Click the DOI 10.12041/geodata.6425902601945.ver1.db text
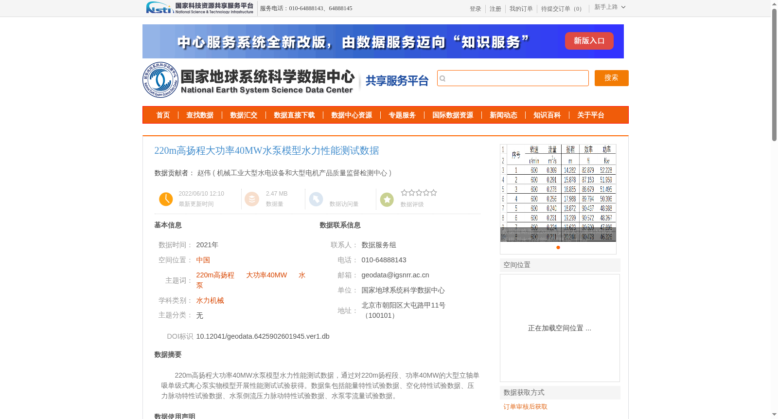The image size is (778, 419). point(263,337)
